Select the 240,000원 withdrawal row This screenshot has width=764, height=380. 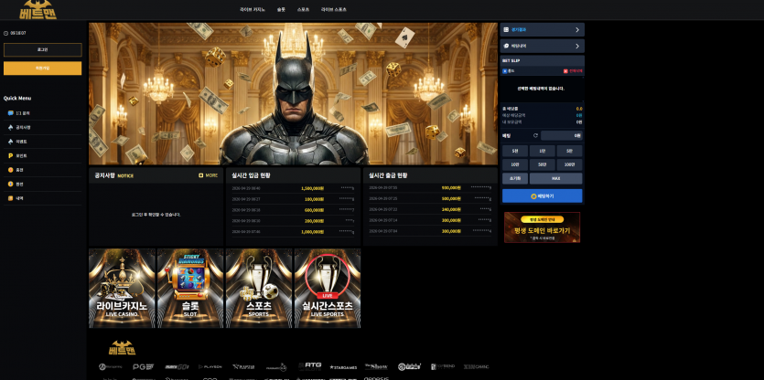(x=430, y=209)
